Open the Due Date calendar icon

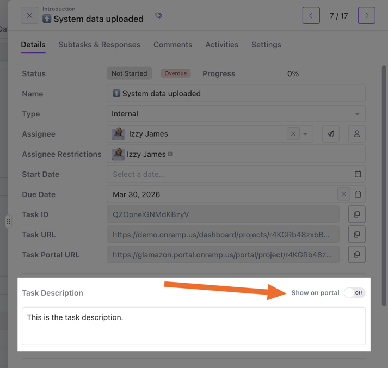pyautogui.click(x=358, y=194)
